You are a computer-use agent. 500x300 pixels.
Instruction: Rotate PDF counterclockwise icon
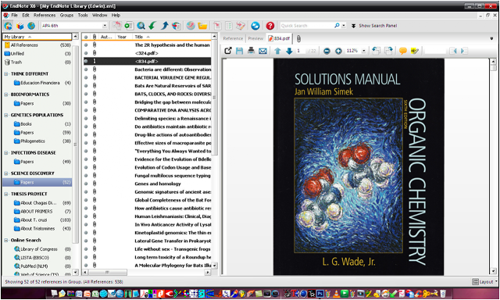377,51
